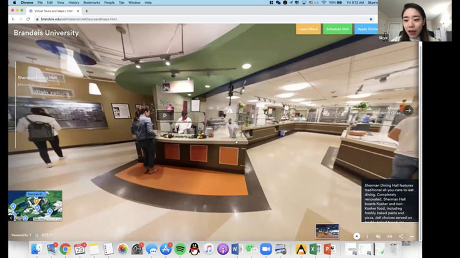Click the Brandeis University title
This screenshot has height=258, width=460.
pos(46,33)
